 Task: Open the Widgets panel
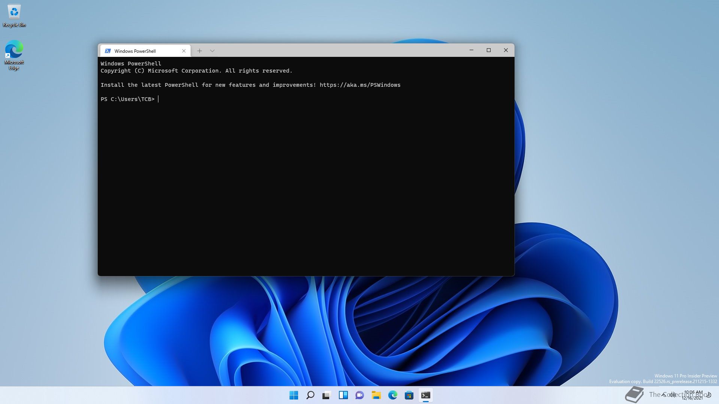343,395
